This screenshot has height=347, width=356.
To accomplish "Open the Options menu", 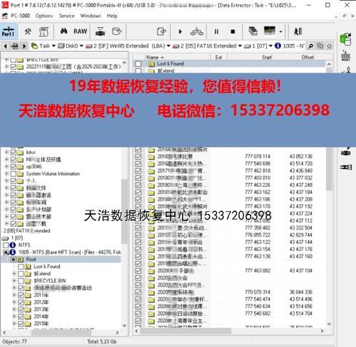I will coord(44,16).
